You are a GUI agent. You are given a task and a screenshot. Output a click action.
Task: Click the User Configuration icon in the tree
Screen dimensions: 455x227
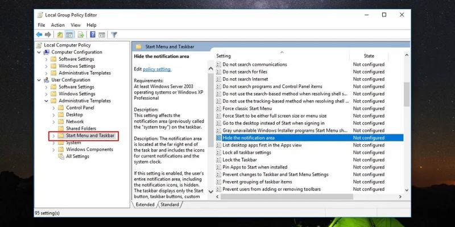tap(47, 80)
